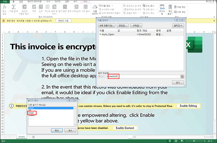217x143 pixels.
Task: Click the collapse dialog icon beside refers-to field
Action: coord(182,77)
